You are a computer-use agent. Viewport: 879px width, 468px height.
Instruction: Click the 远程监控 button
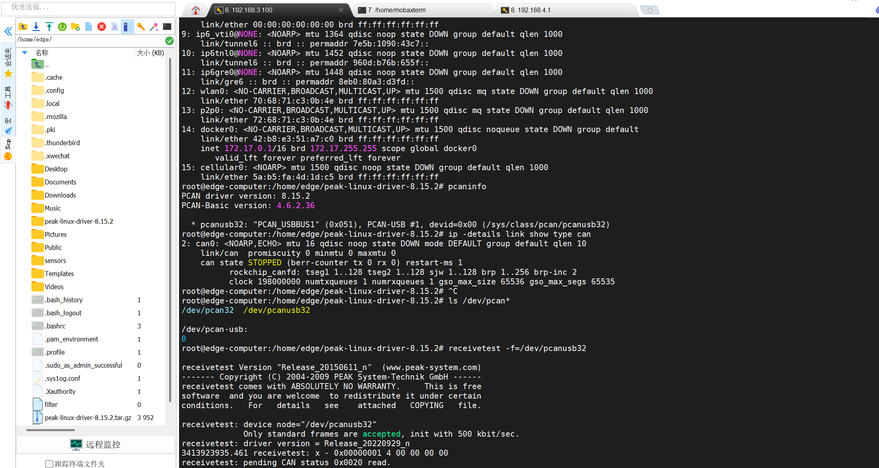pyautogui.click(x=95, y=445)
